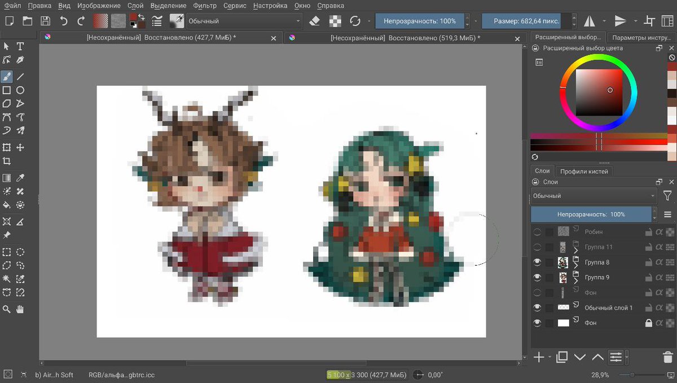Open the horizontal mirror options arrow
Viewport: 677px width, 383px height.
604,21
